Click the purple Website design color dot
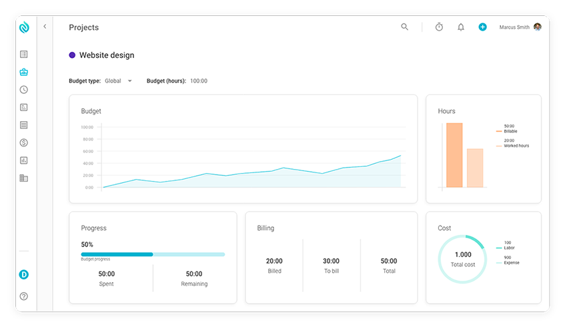The height and width of the screenshot is (328, 567). point(72,55)
